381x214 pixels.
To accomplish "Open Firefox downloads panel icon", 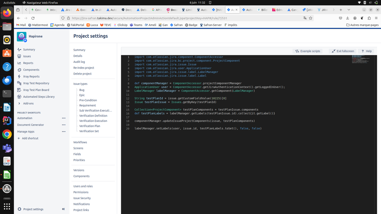I will 347,18.
